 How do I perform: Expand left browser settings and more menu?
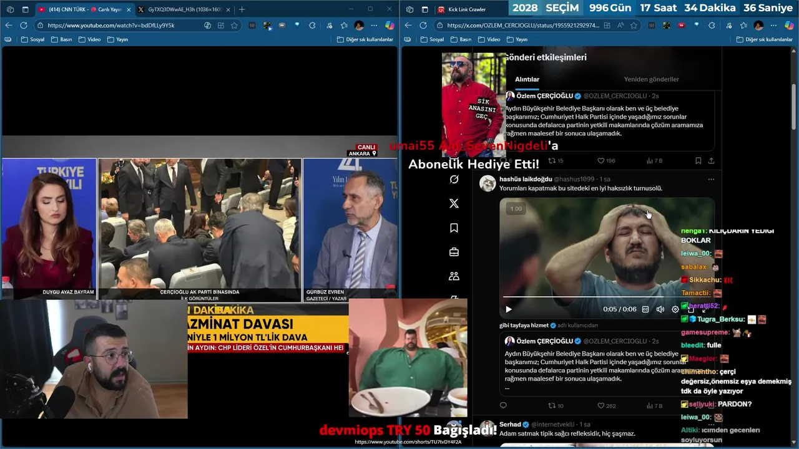(373, 26)
